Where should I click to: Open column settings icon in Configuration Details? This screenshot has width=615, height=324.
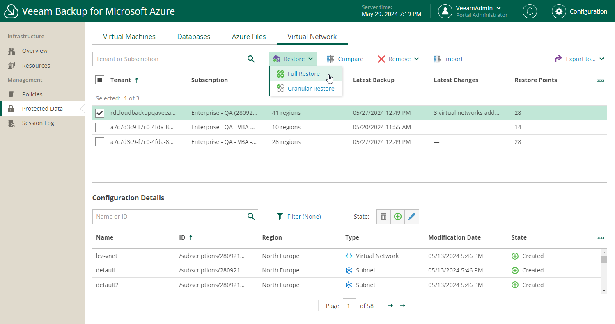pos(600,238)
